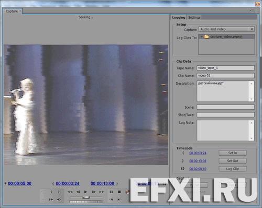This screenshot has width=262, height=208.
Task: Click the window close button at top-right
Action: click(x=258, y=4)
